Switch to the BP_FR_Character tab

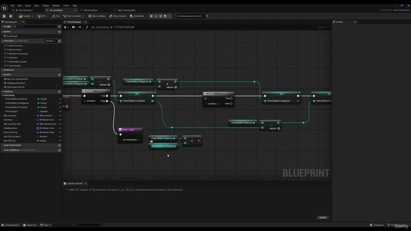(x=24, y=10)
